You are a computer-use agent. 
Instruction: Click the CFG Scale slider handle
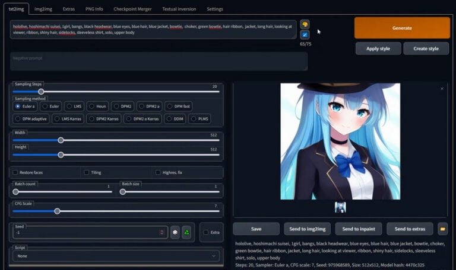[57, 211]
